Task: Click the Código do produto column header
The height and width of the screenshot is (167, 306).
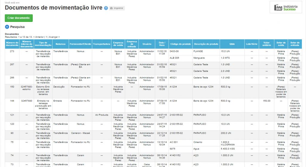Action: click(180, 44)
